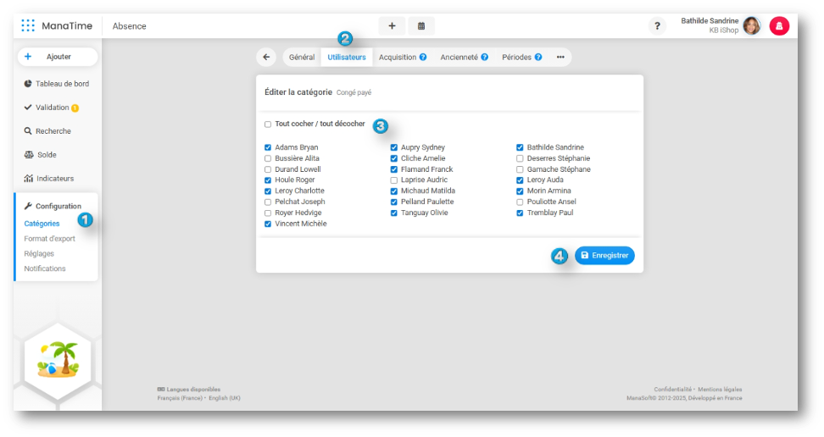Check Royer Hedvige

[x=268, y=213]
